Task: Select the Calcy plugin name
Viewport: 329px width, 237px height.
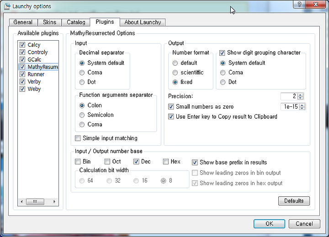Action: click(x=34, y=45)
